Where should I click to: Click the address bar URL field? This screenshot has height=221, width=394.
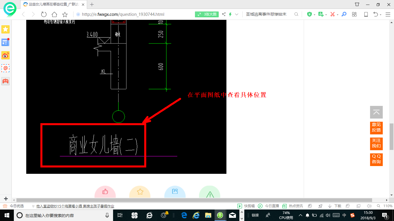point(123,14)
